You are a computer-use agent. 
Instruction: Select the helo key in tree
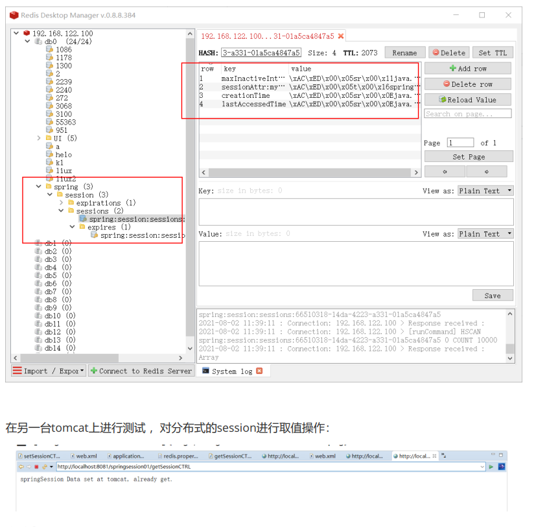click(x=64, y=155)
